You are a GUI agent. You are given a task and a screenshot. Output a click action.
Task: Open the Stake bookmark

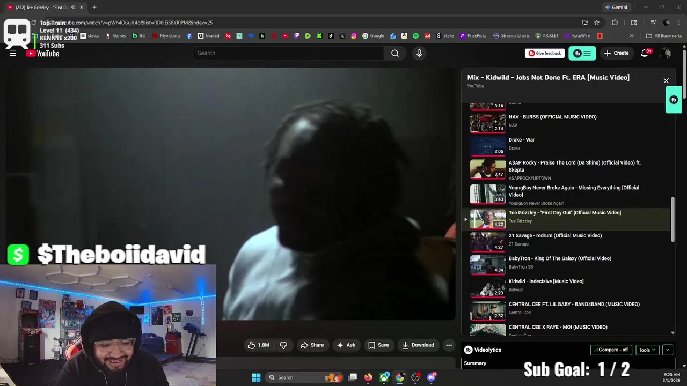445,36
